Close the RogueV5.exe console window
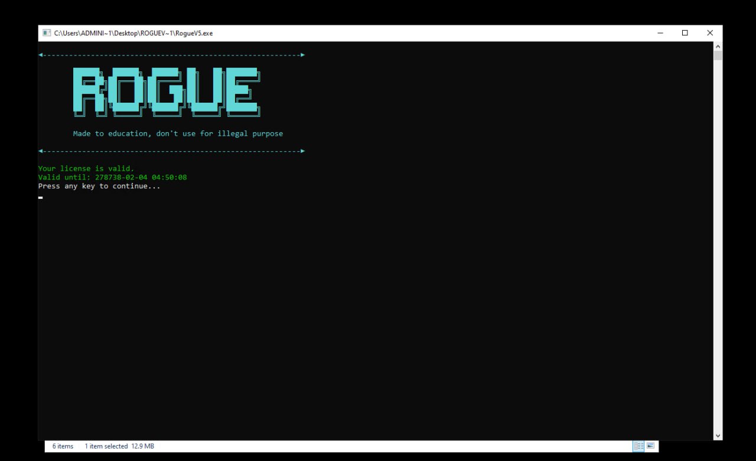This screenshot has width=756, height=461. 710,33
